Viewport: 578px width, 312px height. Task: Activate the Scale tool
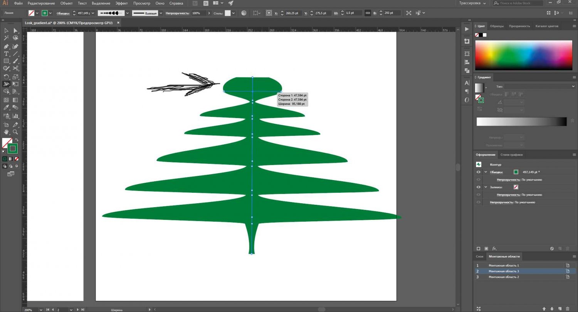coord(15,77)
